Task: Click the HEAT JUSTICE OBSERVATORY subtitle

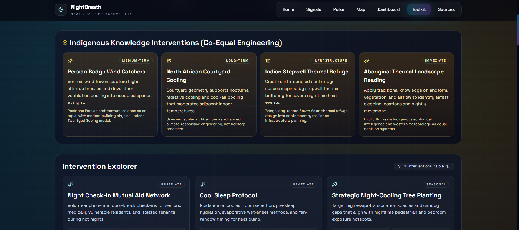Action: pos(101,14)
